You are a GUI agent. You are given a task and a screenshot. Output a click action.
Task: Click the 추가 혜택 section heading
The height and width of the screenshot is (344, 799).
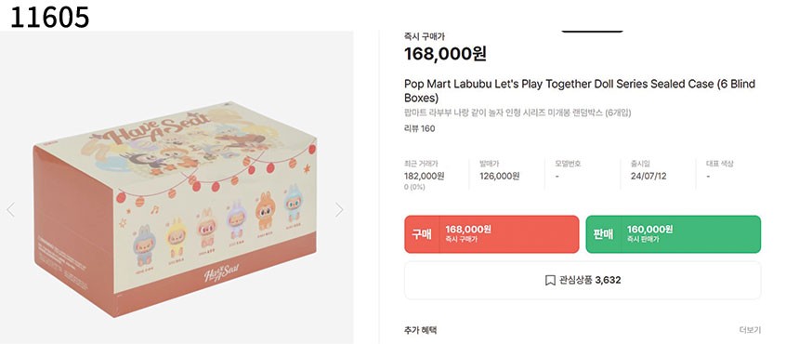click(x=420, y=330)
